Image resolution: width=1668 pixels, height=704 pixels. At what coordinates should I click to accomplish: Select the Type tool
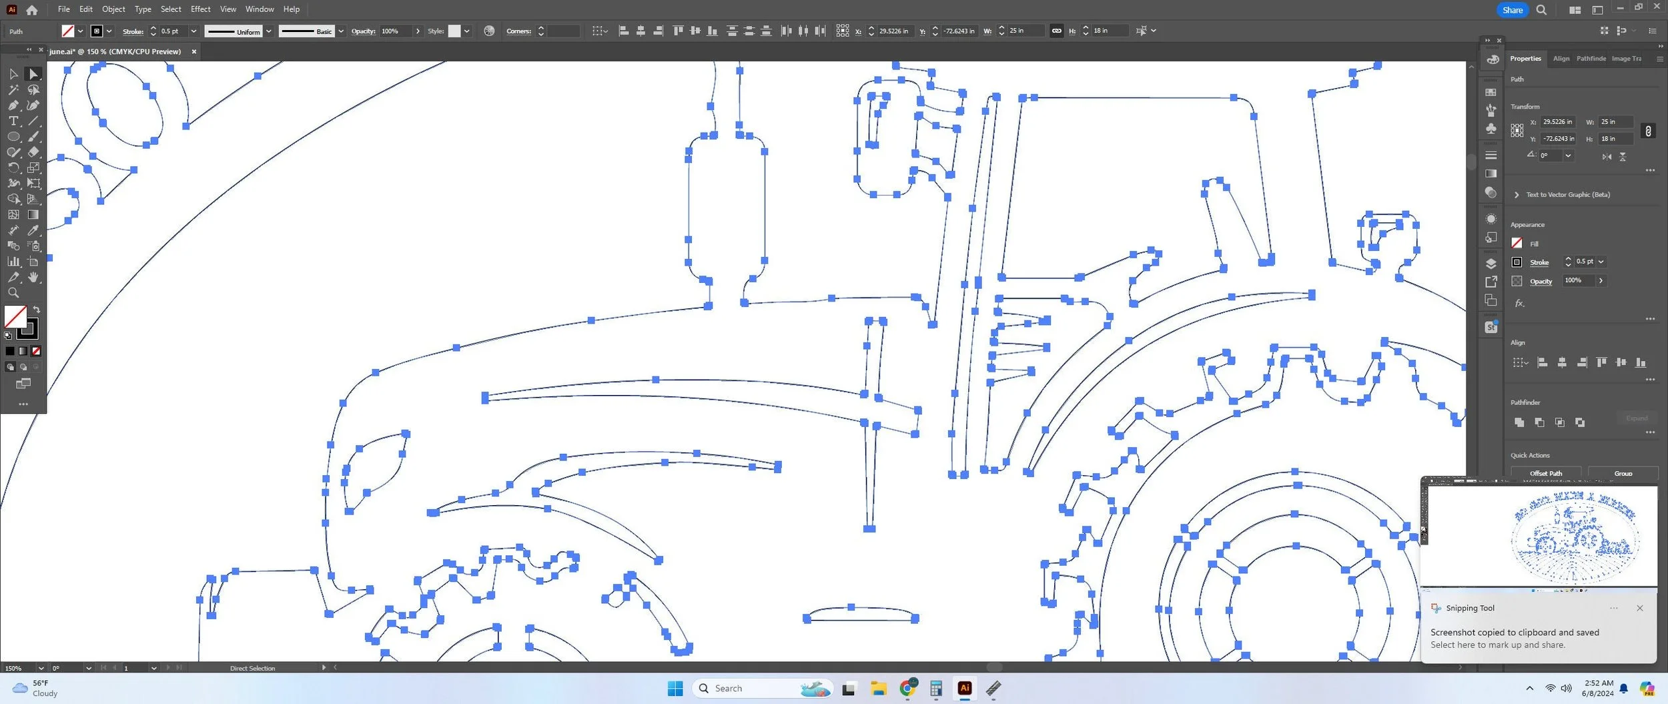coord(13,121)
